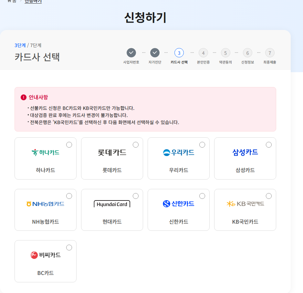This screenshot has height=293, width=303.
Task: Select the 현대카드 radio button
Action: (136, 196)
